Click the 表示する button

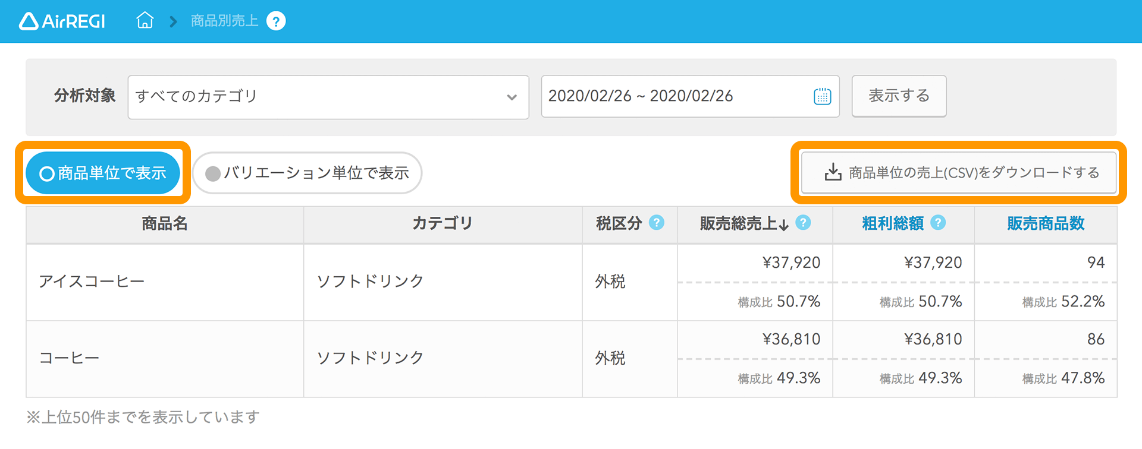899,96
